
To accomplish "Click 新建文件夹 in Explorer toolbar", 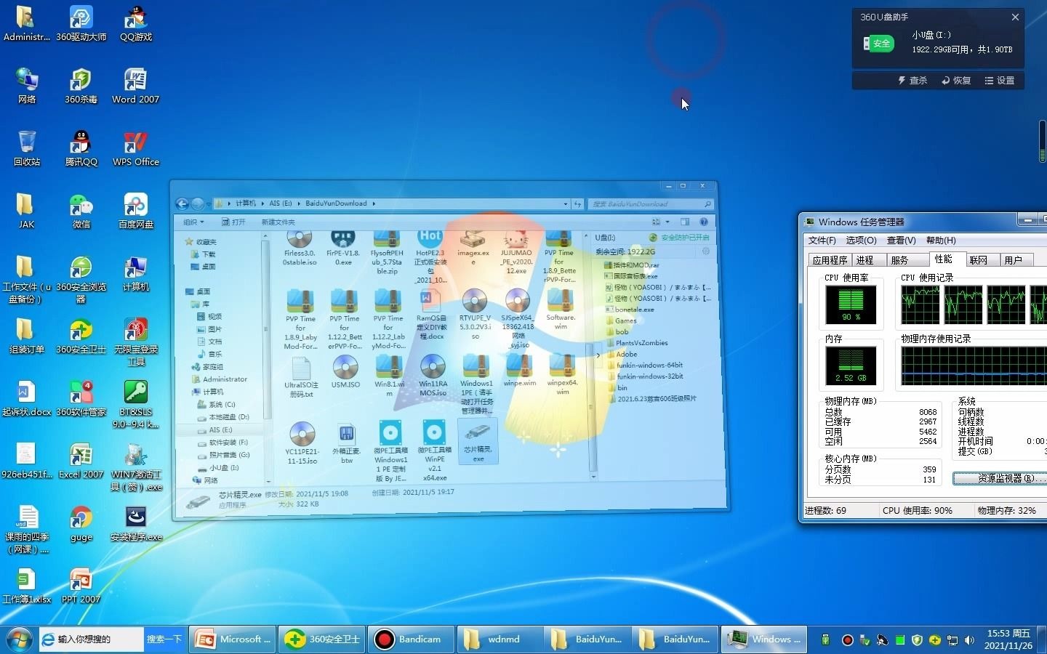I will point(278,222).
